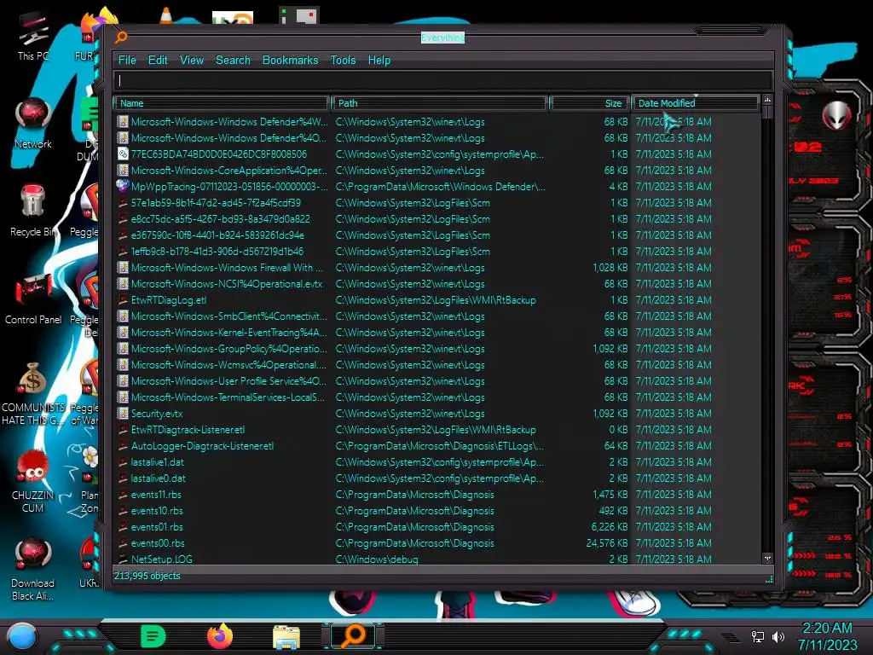This screenshot has height=655, width=873.
Task: Select EtwRTDiagtrack-Listener.etl file name
Action: click(x=188, y=430)
